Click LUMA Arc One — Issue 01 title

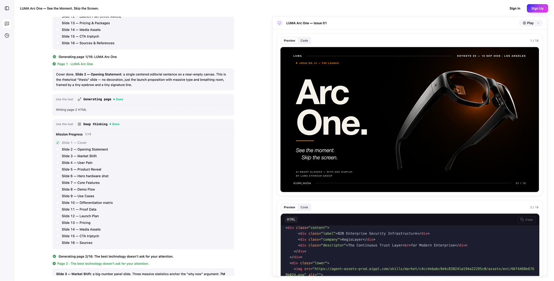pyautogui.click(x=306, y=23)
